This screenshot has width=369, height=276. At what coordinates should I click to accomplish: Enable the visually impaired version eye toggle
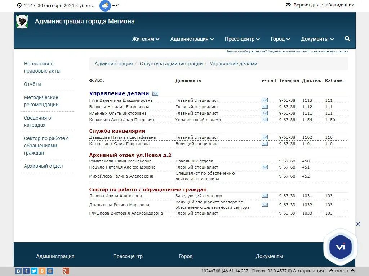[288, 5]
